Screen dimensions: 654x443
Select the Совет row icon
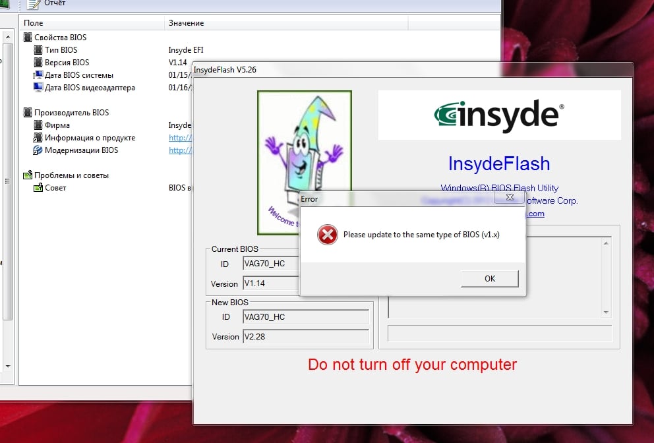38,188
